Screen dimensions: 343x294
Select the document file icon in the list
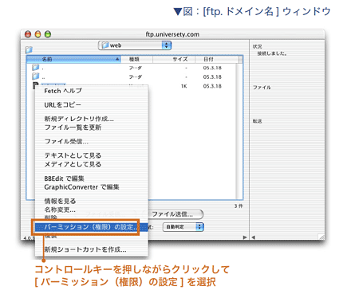[35, 85]
